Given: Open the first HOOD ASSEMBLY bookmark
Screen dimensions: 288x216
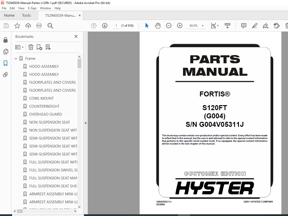Looking at the screenshot, I should (44, 67).
